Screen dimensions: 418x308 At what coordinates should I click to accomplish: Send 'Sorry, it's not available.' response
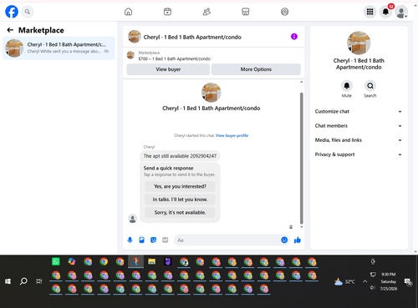(180, 213)
